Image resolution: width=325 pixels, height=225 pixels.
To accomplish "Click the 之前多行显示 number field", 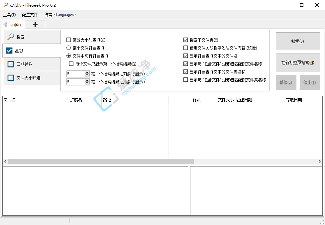I will (76, 74).
